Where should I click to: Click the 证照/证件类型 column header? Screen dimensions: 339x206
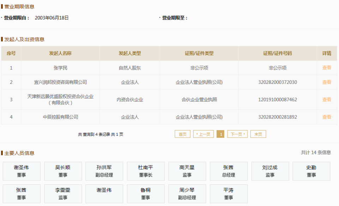[199, 53]
